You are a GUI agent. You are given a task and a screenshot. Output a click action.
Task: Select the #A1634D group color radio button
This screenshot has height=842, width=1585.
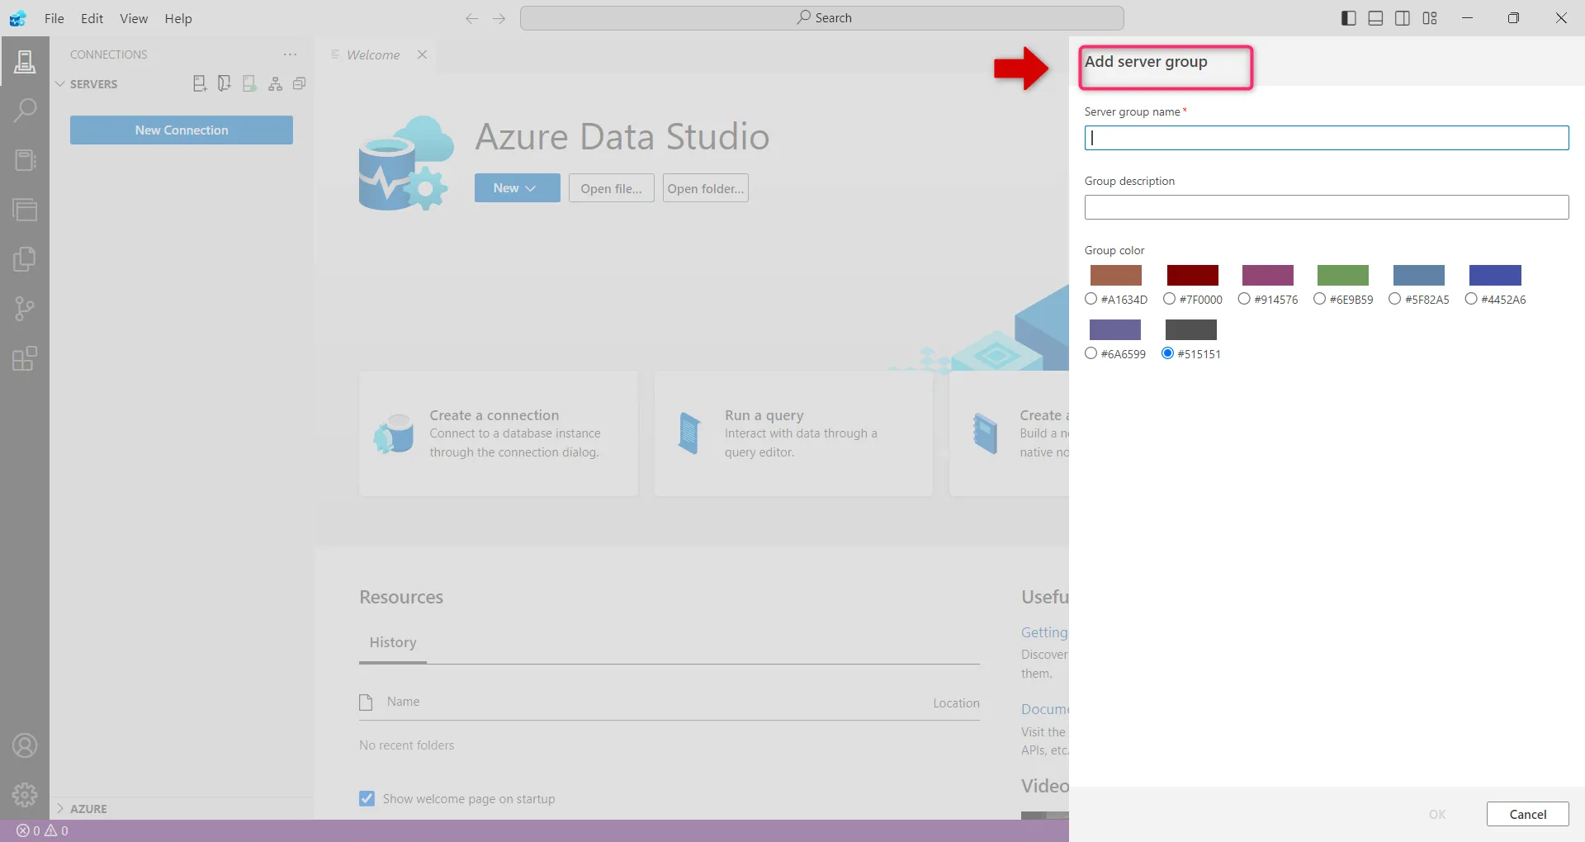(1091, 299)
